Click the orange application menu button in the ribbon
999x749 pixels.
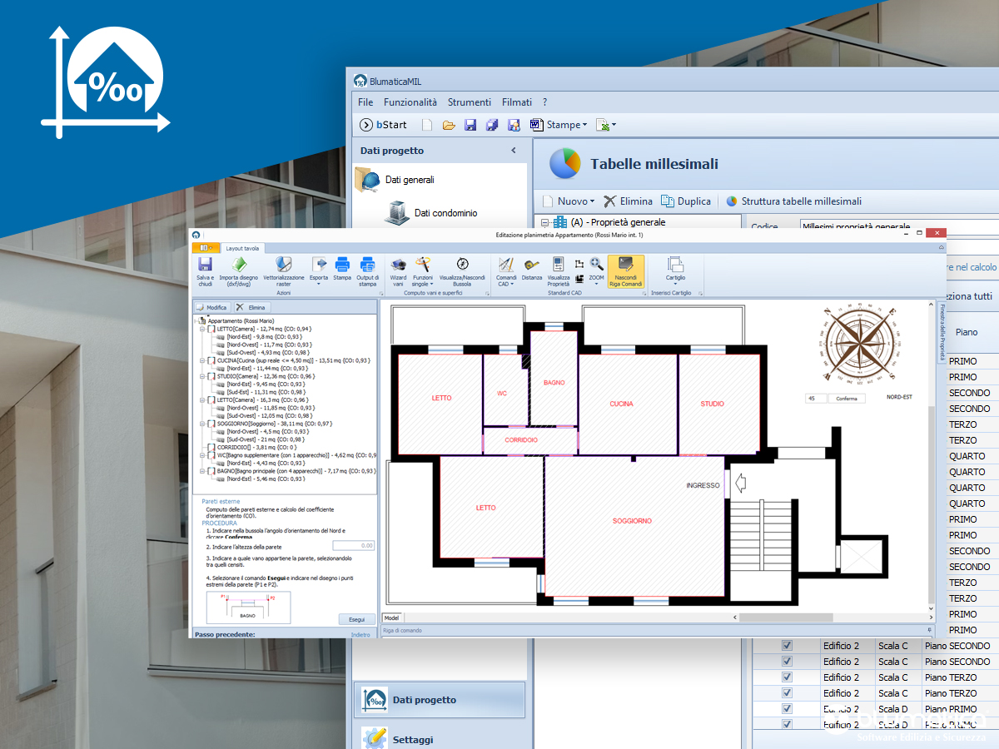[205, 248]
